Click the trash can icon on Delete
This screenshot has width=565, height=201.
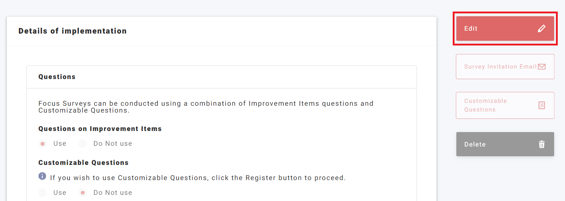click(x=541, y=144)
